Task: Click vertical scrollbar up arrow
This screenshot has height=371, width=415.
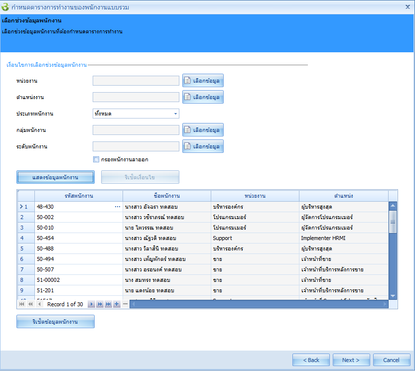Action: pyautogui.click(x=393, y=205)
